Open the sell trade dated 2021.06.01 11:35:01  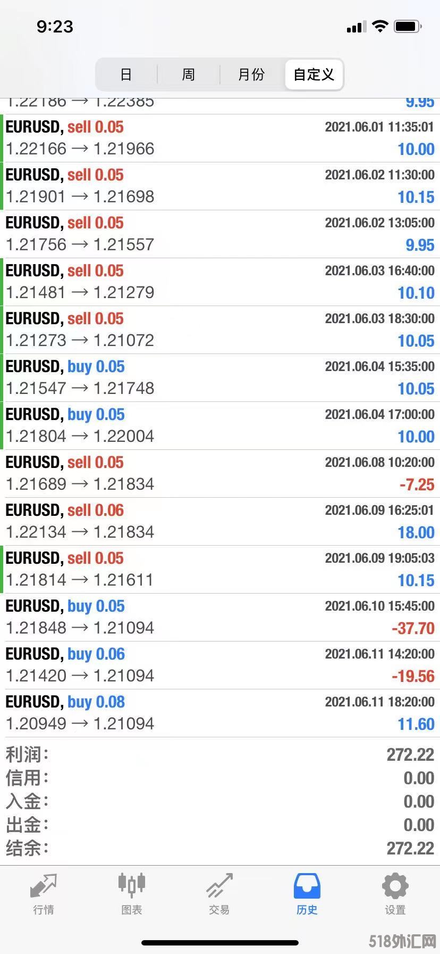(220, 138)
